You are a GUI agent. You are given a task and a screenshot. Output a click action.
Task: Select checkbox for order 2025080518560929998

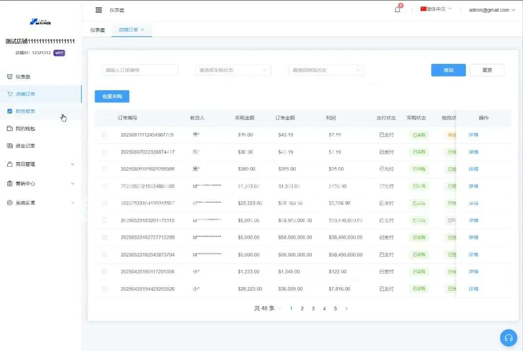coord(104,169)
